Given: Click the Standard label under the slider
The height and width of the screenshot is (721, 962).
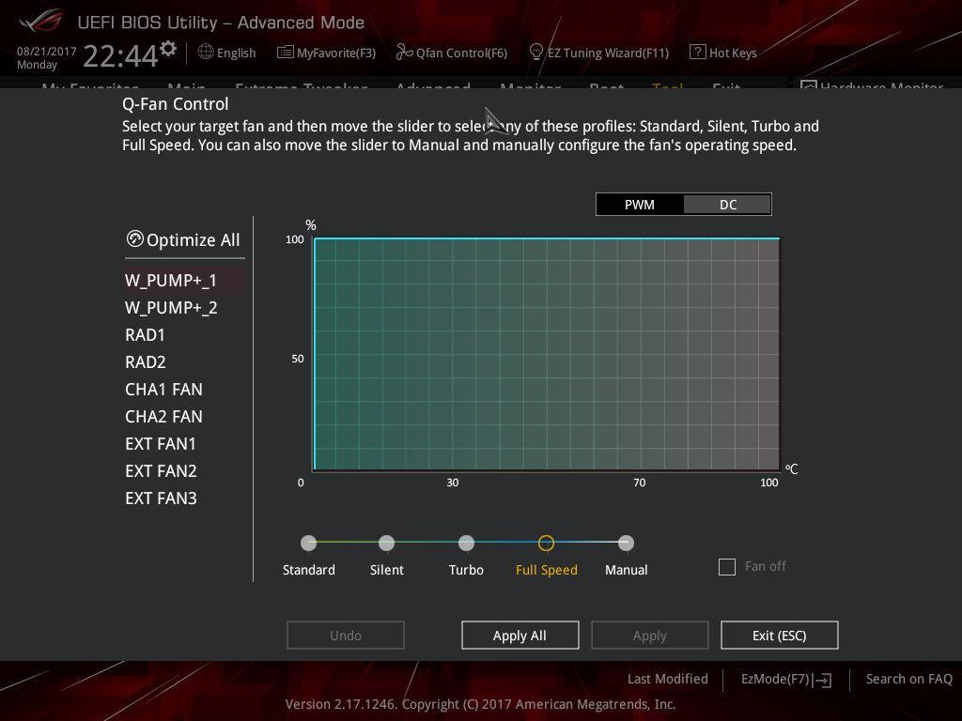Looking at the screenshot, I should [x=308, y=570].
